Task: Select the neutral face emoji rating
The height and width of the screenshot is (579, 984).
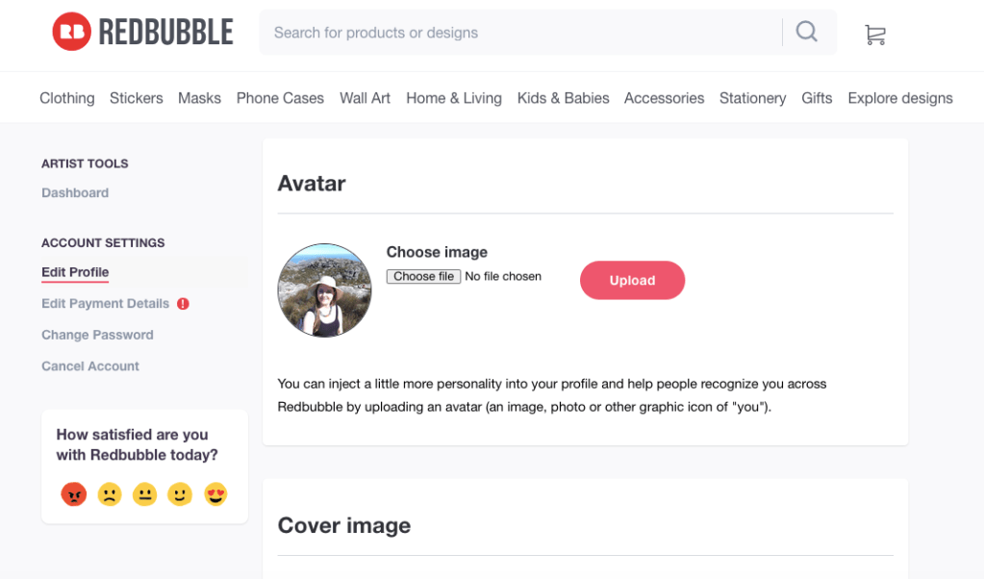Action: pyautogui.click(x=145, y=494)
